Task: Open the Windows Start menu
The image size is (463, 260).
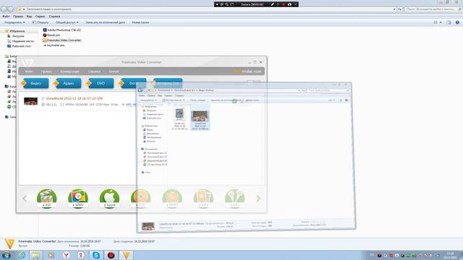Action: (x=7, y=255)
